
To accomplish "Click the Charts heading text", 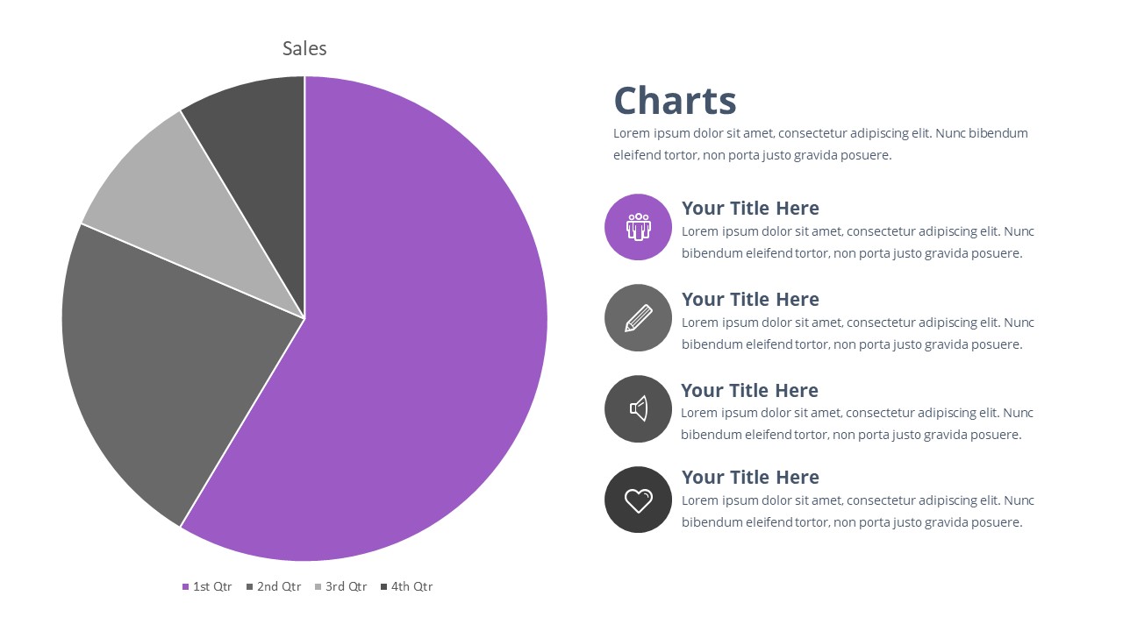I will [675, 101].
